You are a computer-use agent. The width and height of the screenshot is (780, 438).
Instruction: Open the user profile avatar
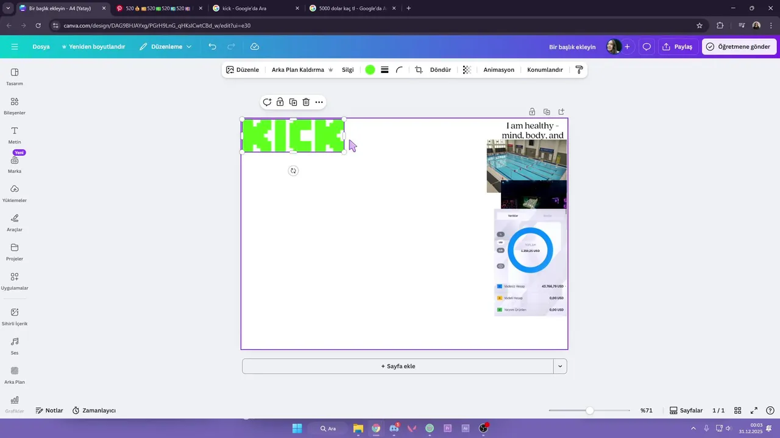(x=613, y=47)
